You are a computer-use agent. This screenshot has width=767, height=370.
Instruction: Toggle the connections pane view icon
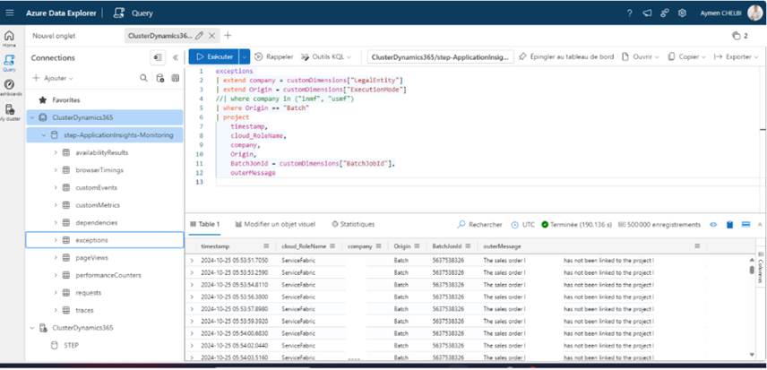point(158,57)
